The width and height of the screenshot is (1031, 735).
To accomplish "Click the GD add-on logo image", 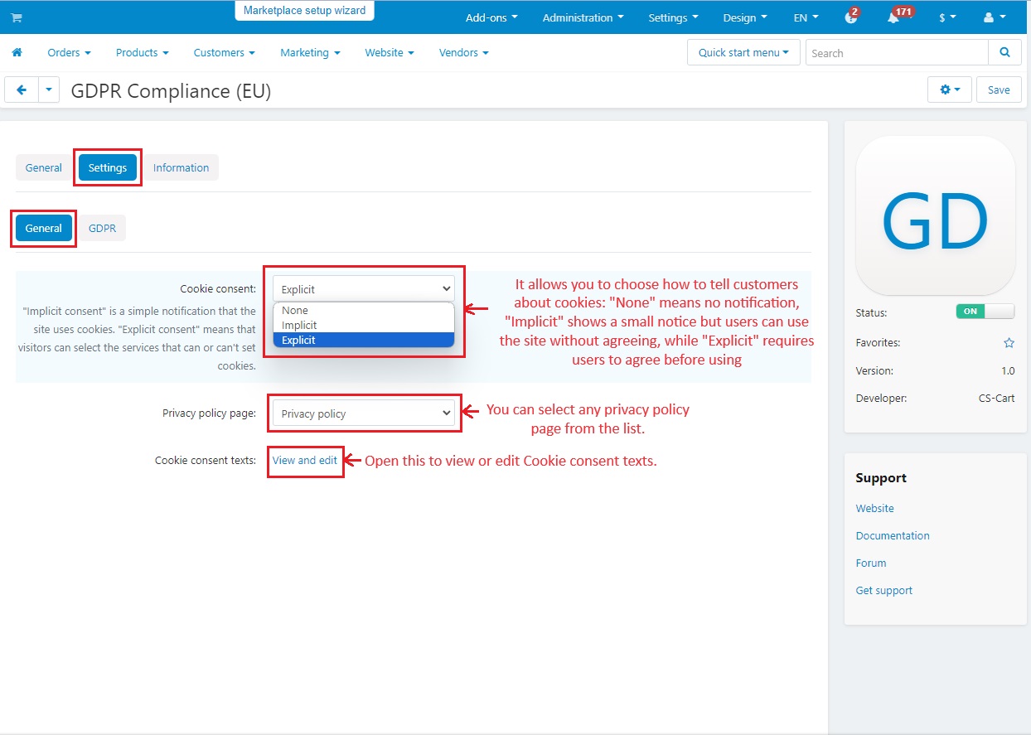I will pyautogui.click(x=935, y=215).
